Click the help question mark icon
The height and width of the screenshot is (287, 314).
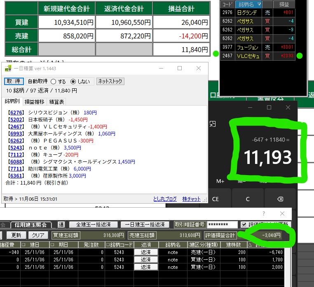click(264, 213)
